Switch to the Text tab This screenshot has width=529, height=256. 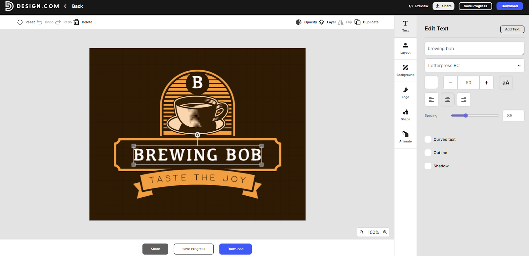pos(405,26)
